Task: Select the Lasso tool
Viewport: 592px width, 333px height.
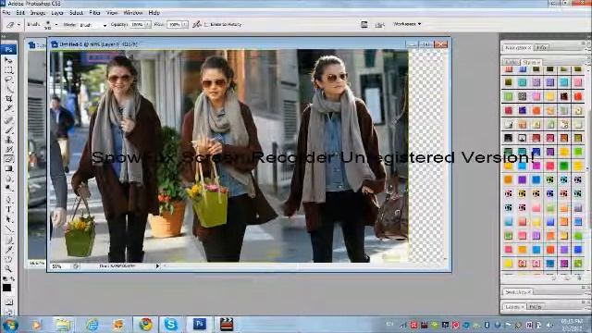Action: 8,80
